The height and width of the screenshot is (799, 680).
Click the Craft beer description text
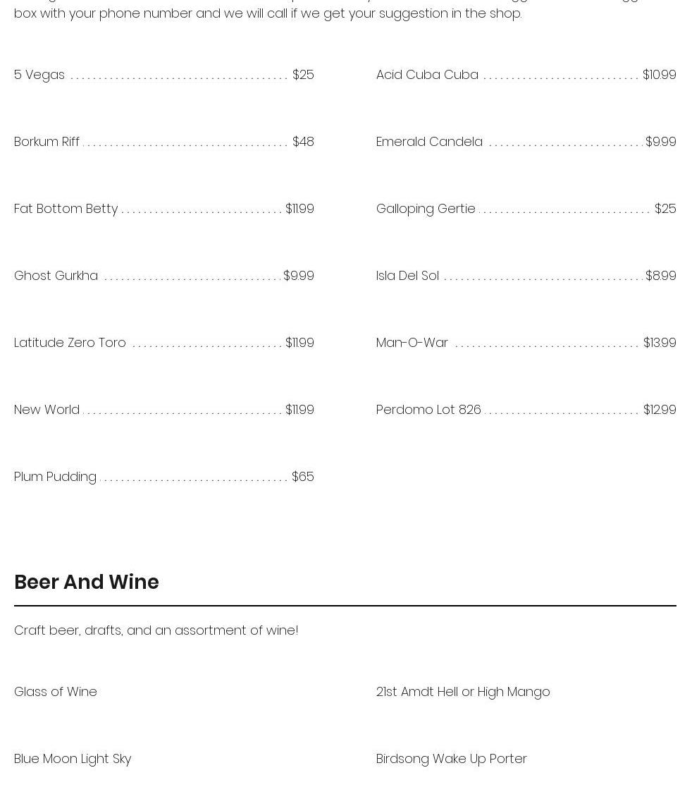coord(156,630)
